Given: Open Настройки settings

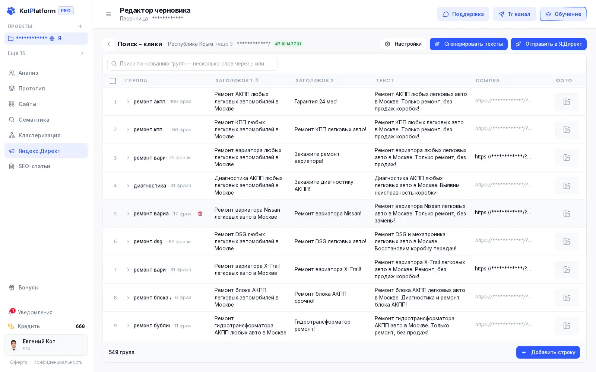Looking at the screenshot, I should [x=403, y=44].
